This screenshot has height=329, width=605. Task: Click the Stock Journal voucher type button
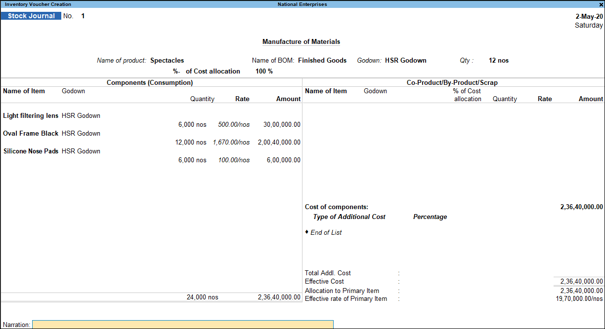tap(31, 15)
